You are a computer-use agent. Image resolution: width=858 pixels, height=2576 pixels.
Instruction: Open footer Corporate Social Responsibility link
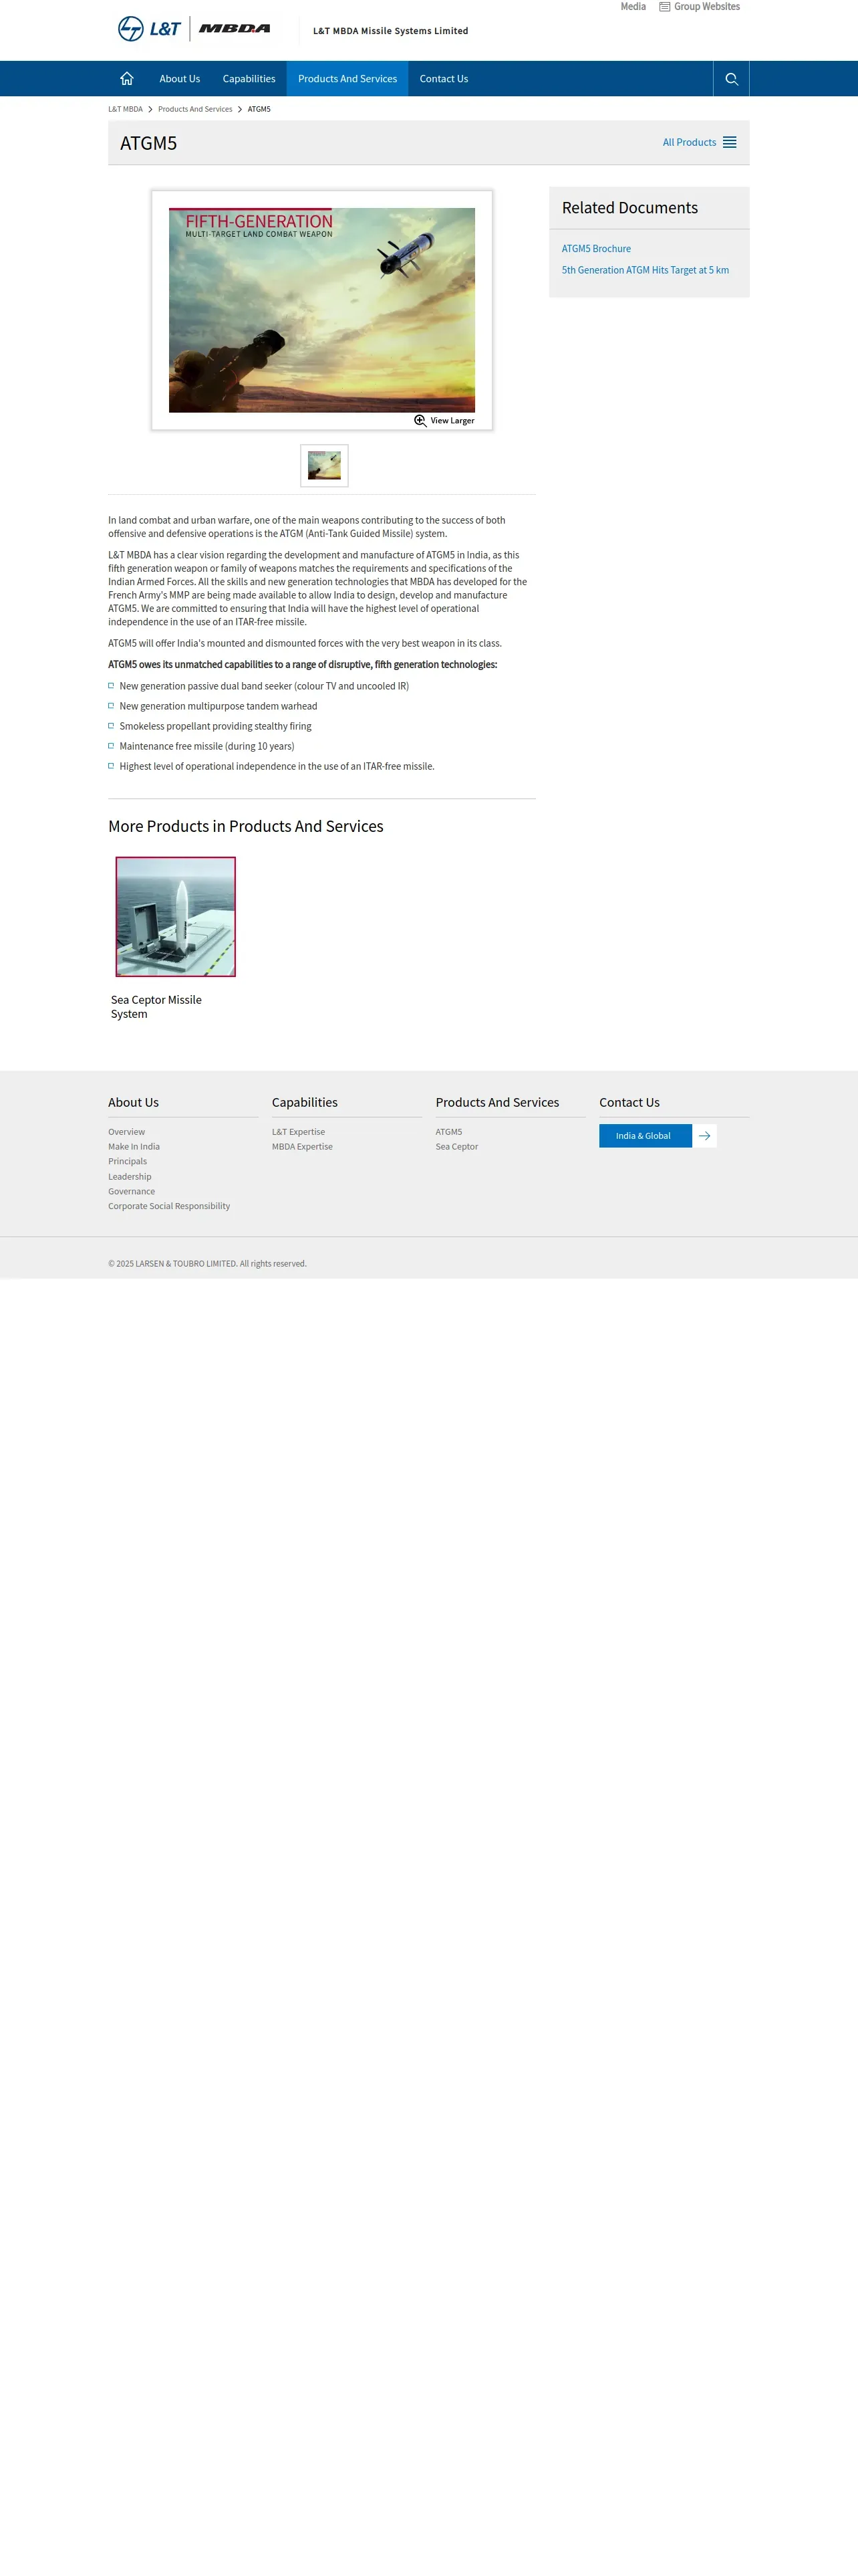169,1207
